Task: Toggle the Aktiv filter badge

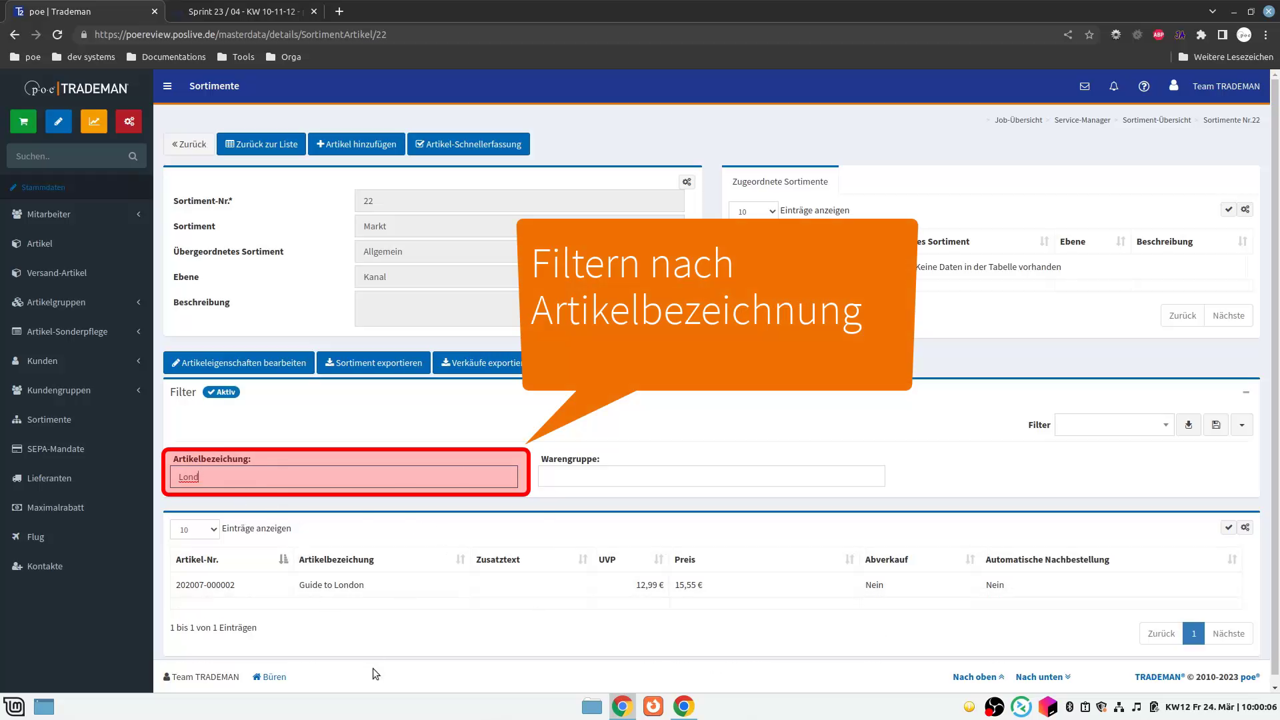Action: tap(221, 392)
